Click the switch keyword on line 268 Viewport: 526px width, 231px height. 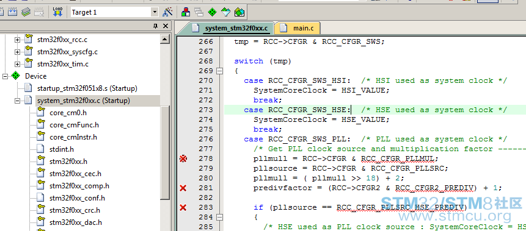tap(249, 62)
